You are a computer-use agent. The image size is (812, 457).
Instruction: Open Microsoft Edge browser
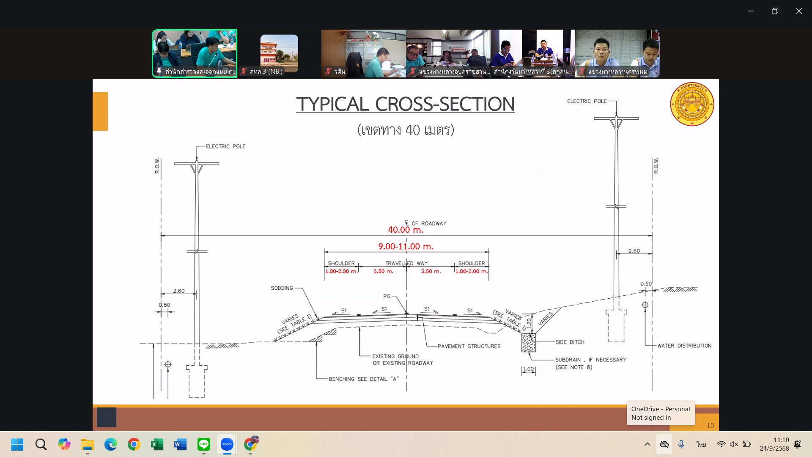coord(111,444)
